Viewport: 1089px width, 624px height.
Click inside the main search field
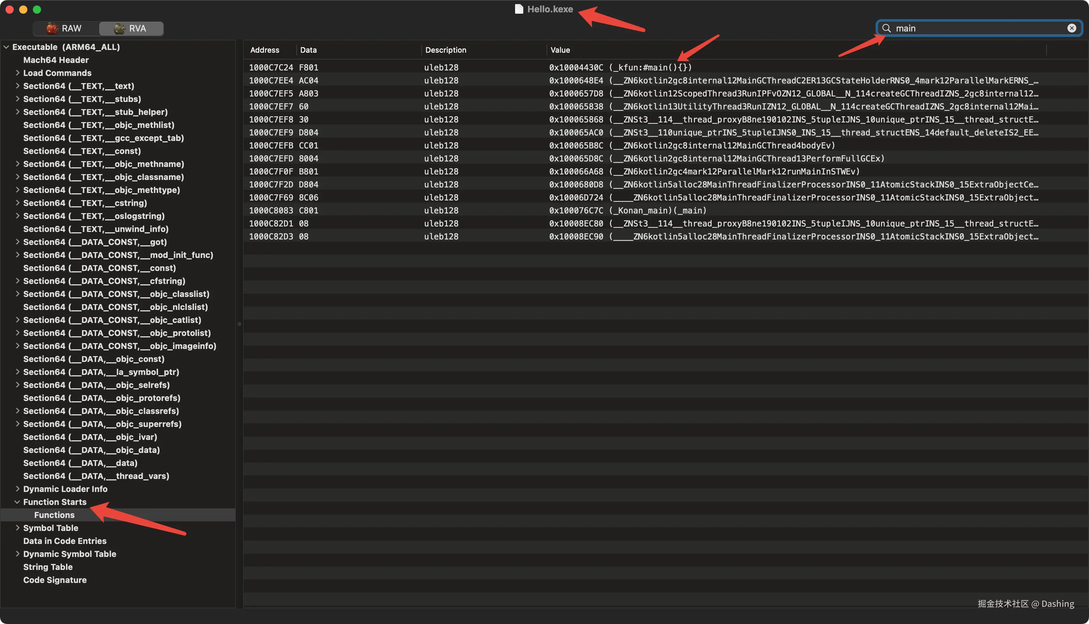coord(977,28)
